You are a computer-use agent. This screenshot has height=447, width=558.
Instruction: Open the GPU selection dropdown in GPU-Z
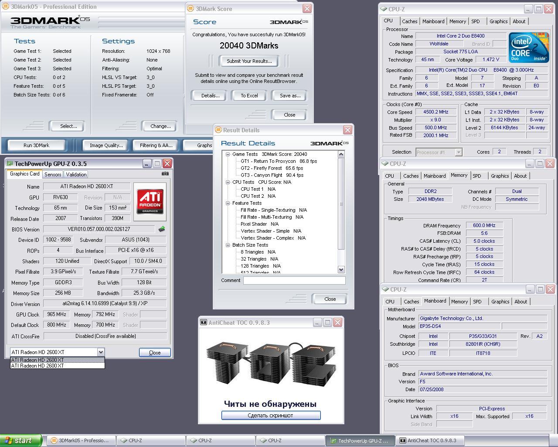click(x=101, y=352)
